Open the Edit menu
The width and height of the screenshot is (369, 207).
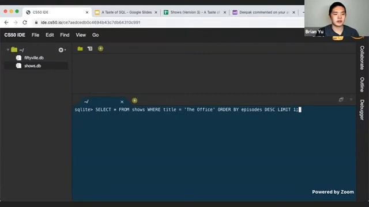tap(50, 35)
